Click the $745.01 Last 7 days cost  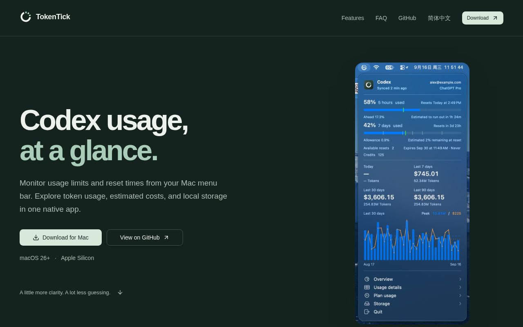(x=426, y=174)
